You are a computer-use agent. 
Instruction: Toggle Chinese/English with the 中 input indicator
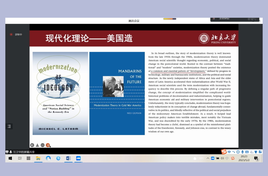(x=229, y=152)
